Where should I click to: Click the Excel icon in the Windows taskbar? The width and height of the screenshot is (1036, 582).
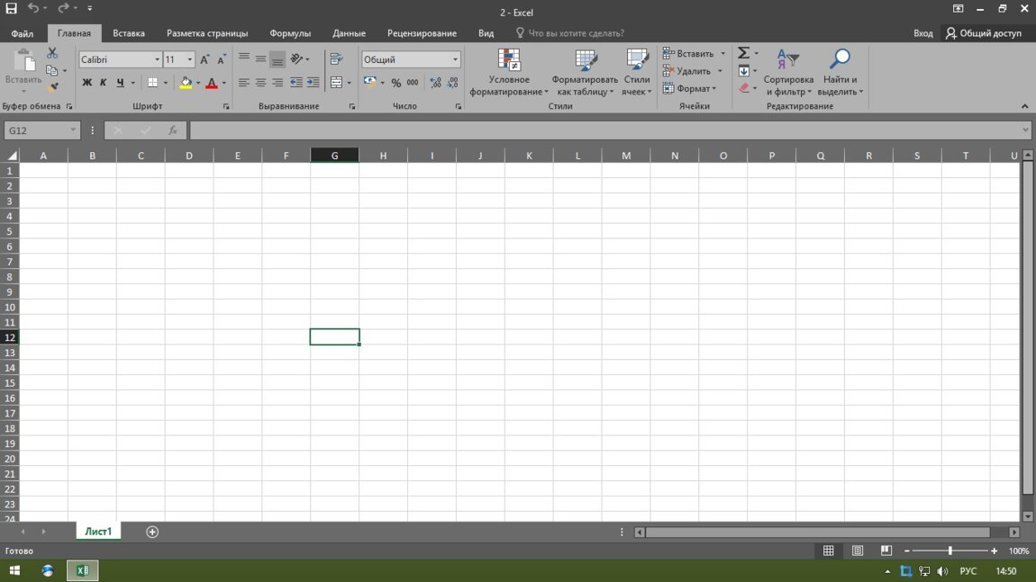point(82,570)
